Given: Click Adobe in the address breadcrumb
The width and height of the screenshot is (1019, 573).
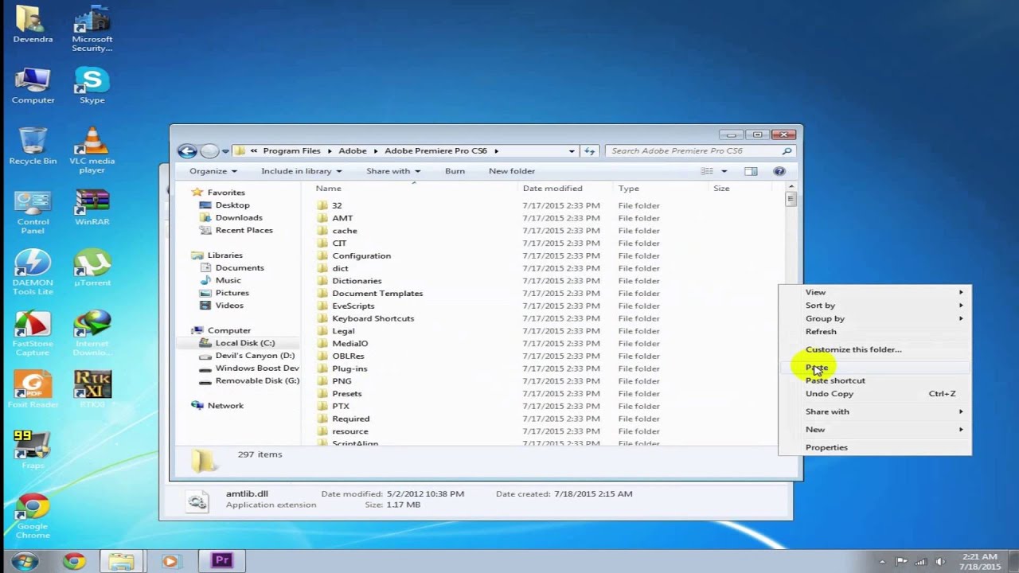Looking at the screenshot, I should pyautogui.click(x=353, y=150).
